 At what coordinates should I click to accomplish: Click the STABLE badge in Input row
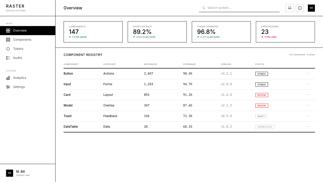coord(262,84)
